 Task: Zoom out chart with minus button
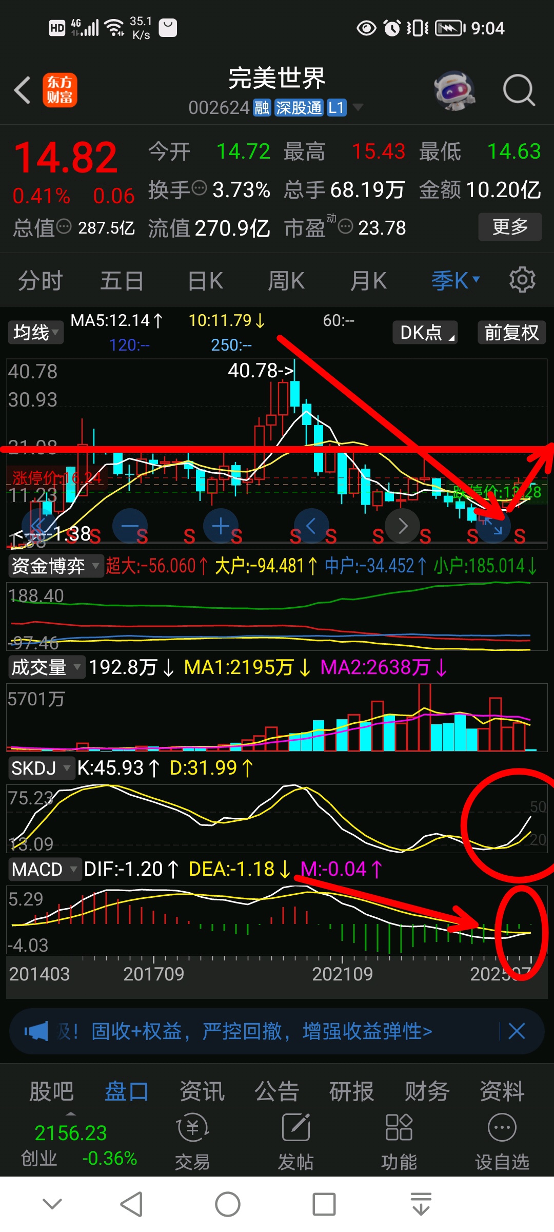(x=130, y=526)
